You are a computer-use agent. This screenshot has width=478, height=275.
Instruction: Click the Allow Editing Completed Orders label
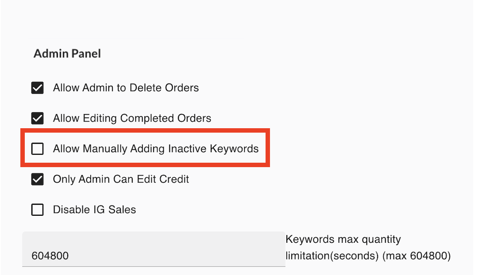pos(132,118)
